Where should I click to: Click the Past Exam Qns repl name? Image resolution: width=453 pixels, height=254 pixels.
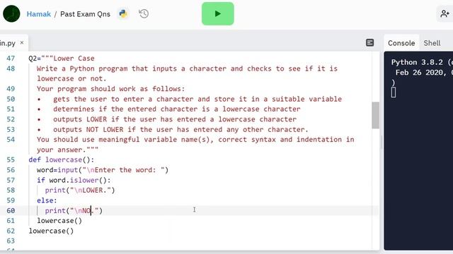point(85,14)
